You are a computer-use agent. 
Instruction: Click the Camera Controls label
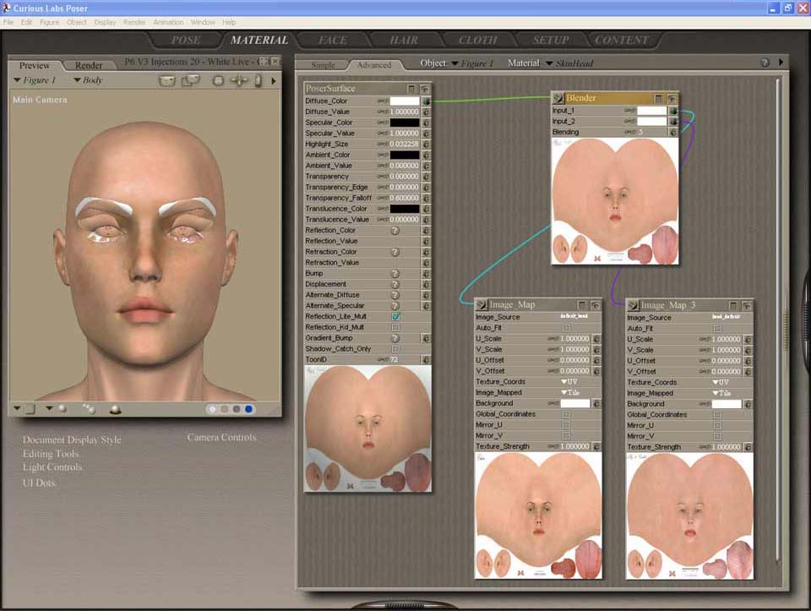click(221, 438)
